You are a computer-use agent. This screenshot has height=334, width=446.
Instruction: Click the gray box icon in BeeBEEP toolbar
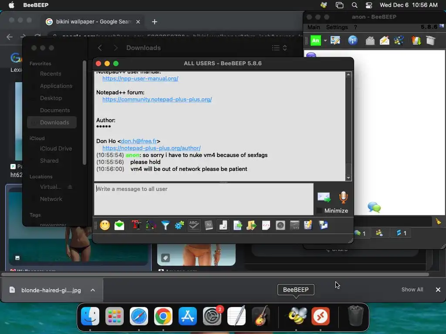[431, 40]
